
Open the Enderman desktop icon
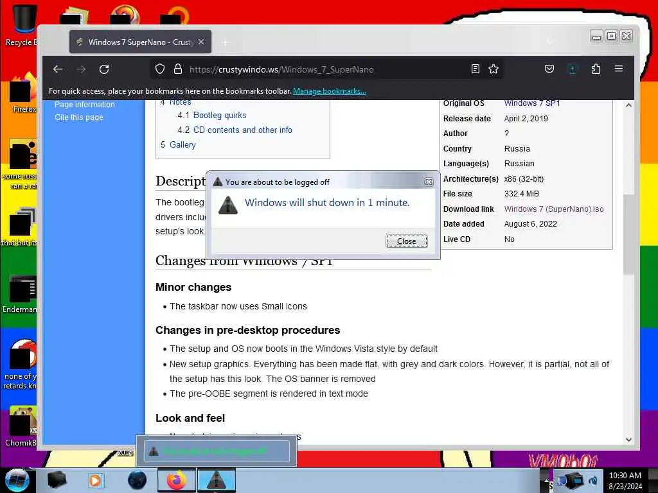pos(21,294)
